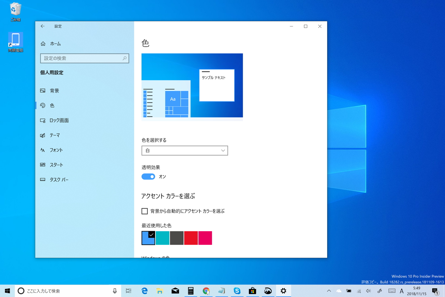445x297 pixels.
Task: Open Google Chrome from the taskbar
Action: (x=206, y=291)
